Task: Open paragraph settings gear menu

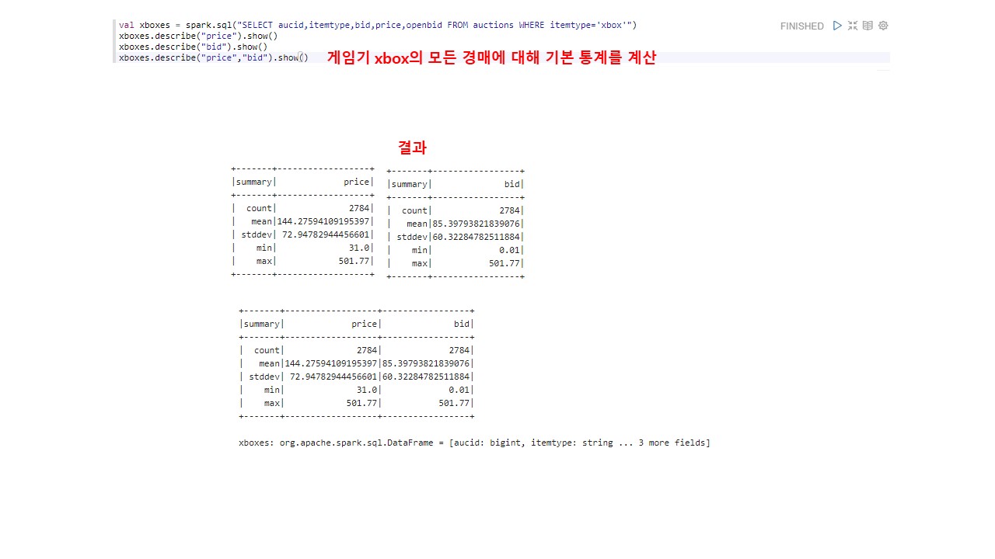Action: [883, 26]
